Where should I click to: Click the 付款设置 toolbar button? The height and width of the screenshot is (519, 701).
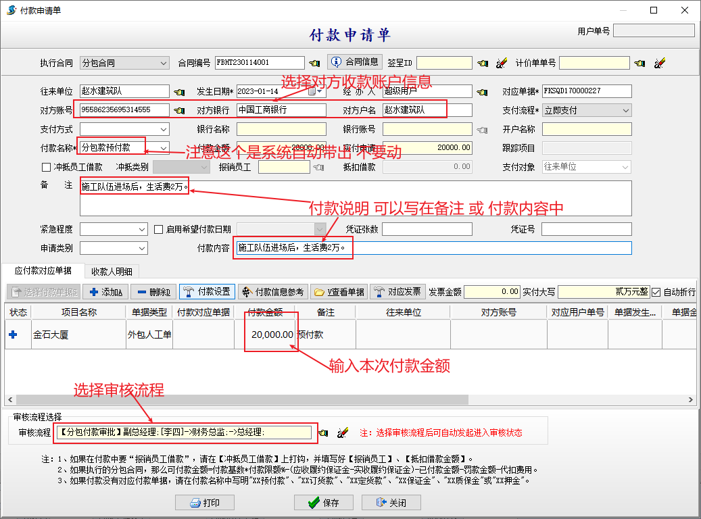pos(206,292)
